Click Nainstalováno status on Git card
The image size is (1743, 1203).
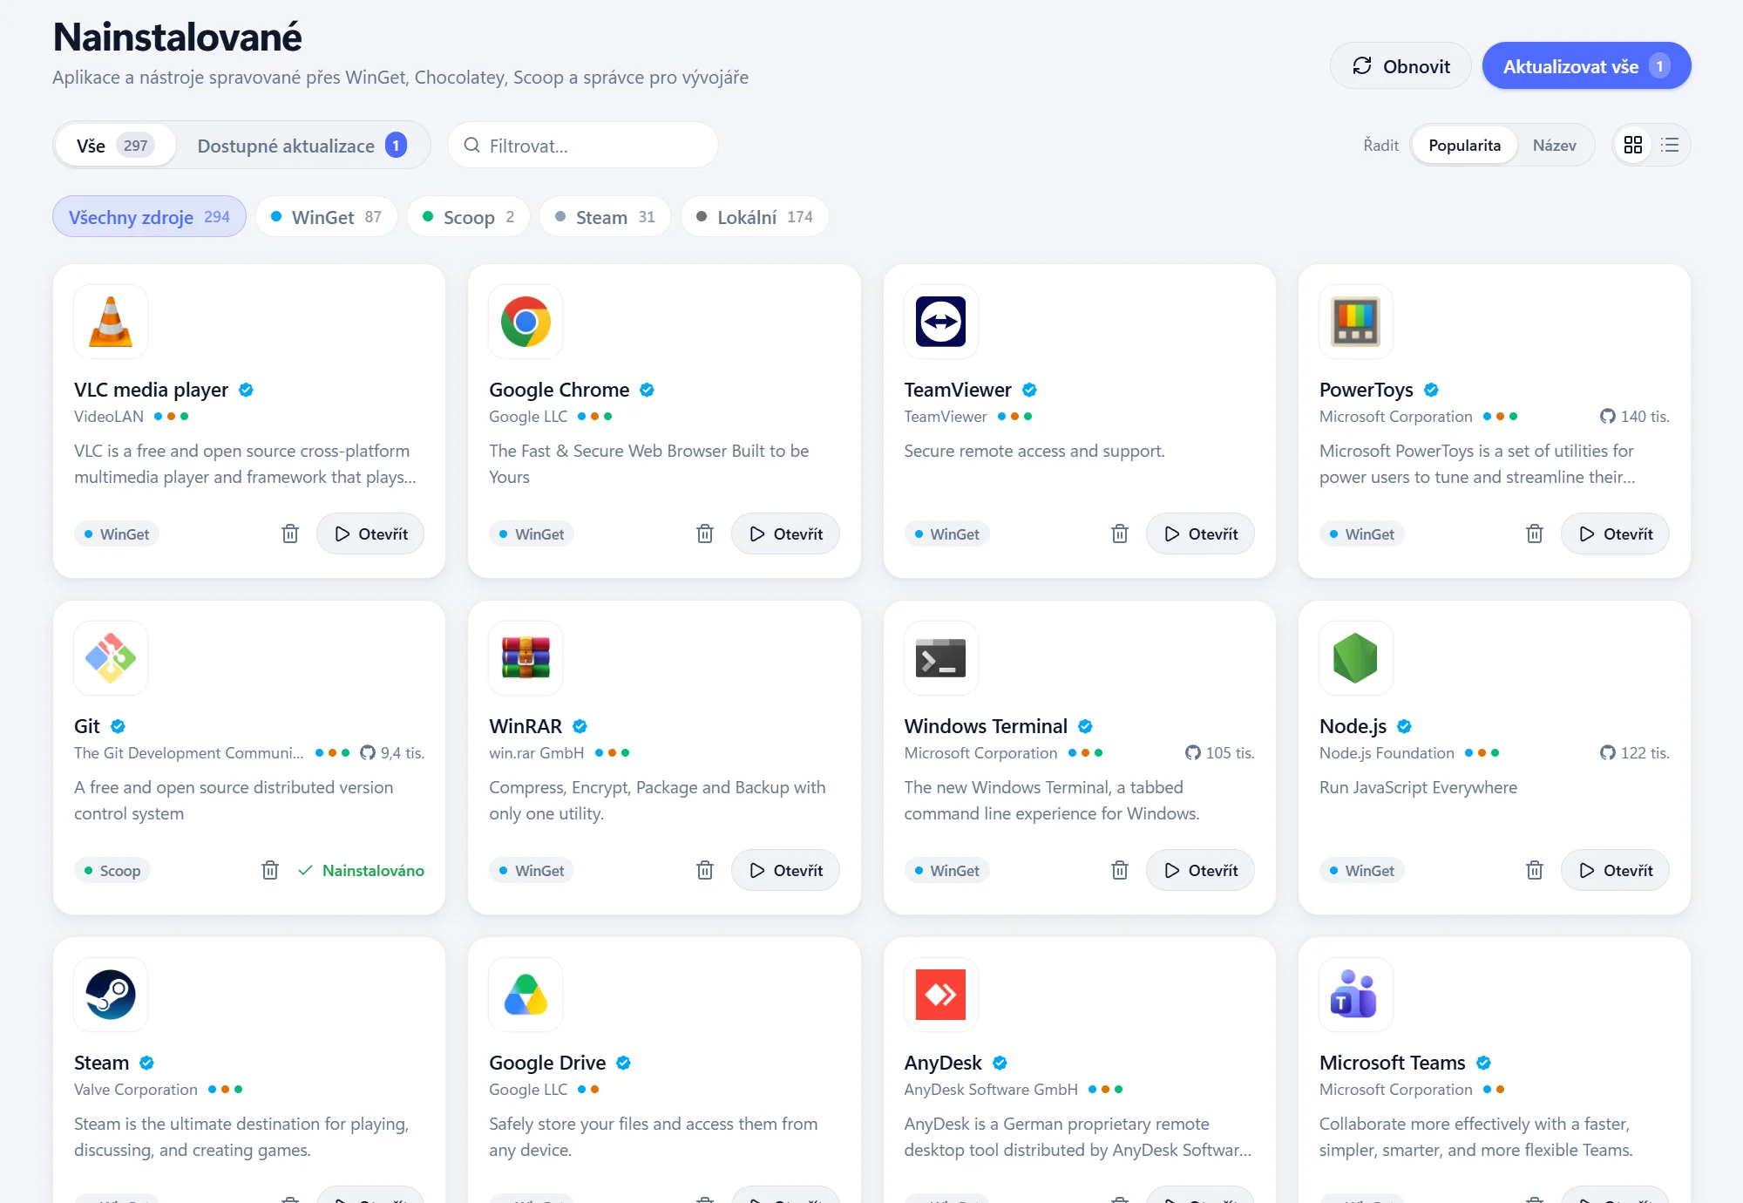[361, 870]
